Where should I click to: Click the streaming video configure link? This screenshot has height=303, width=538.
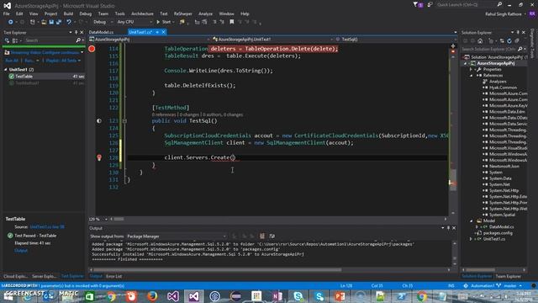45,52
